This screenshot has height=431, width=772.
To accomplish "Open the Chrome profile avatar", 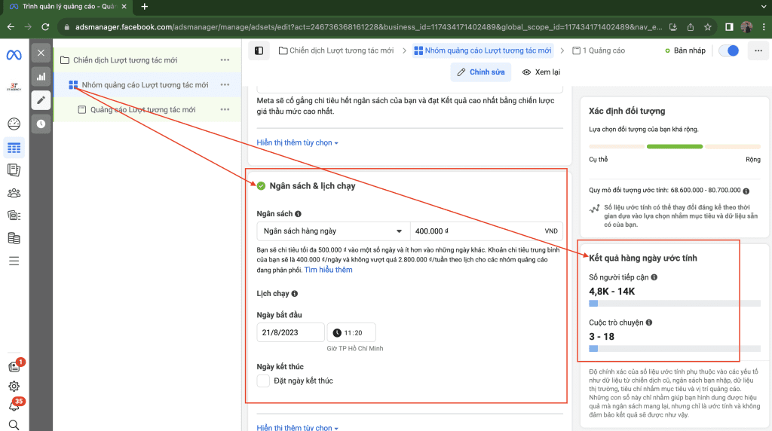I will tap(746, 27).
